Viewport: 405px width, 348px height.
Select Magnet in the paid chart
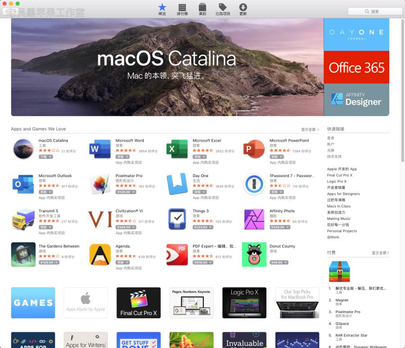[342, 300]
